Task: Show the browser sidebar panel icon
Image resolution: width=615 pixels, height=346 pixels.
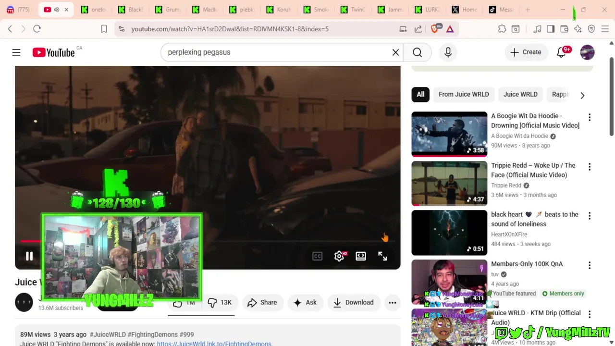Action: pyautogui.click(x=551, y=29)
